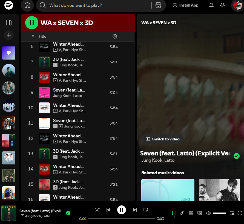Viewport: 244px width, 224px height.
Task: Open the play queue
Action: click(x=191, y=213)
